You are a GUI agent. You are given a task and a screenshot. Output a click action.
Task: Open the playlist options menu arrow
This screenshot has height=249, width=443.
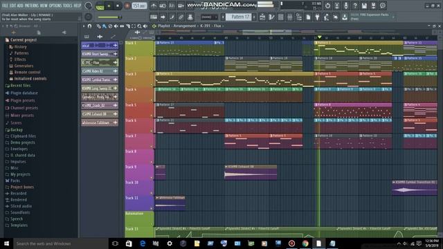[84, 26]
